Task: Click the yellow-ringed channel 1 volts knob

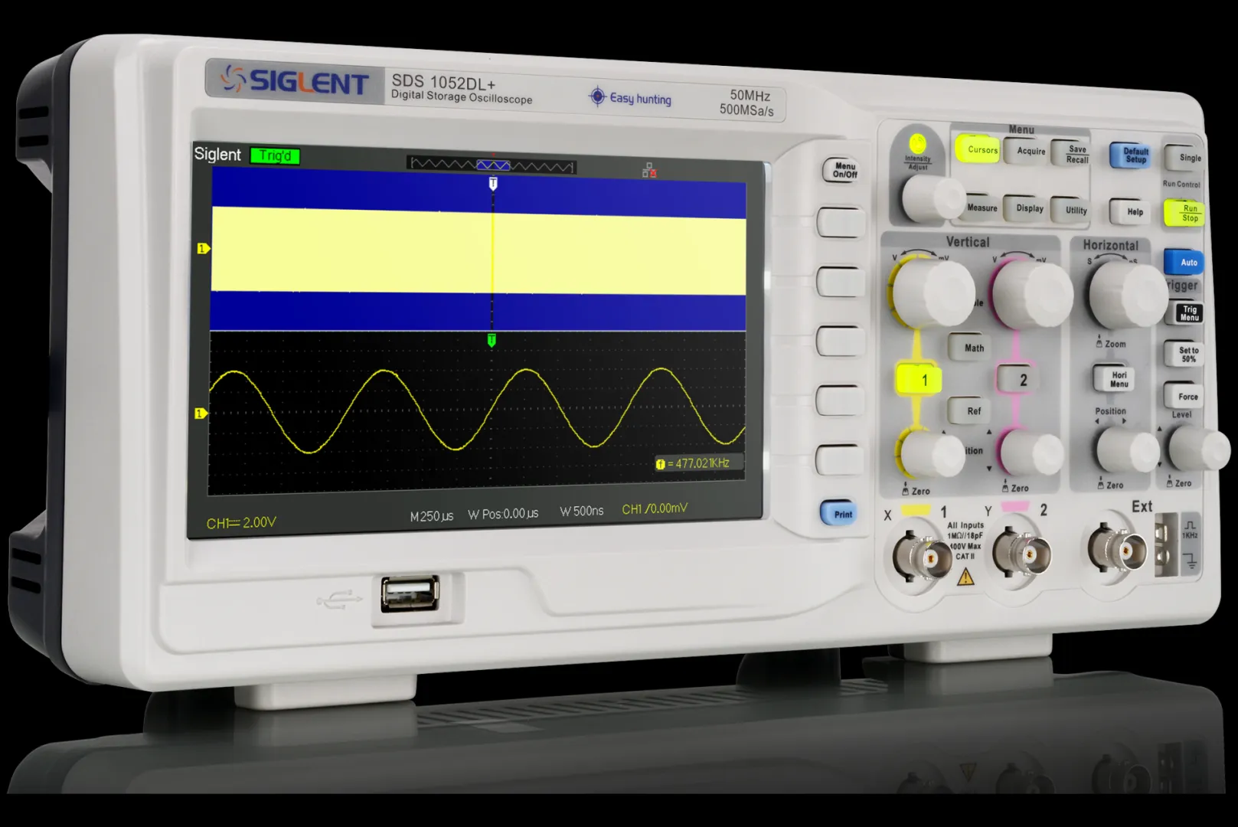Action: pos(931,292)
